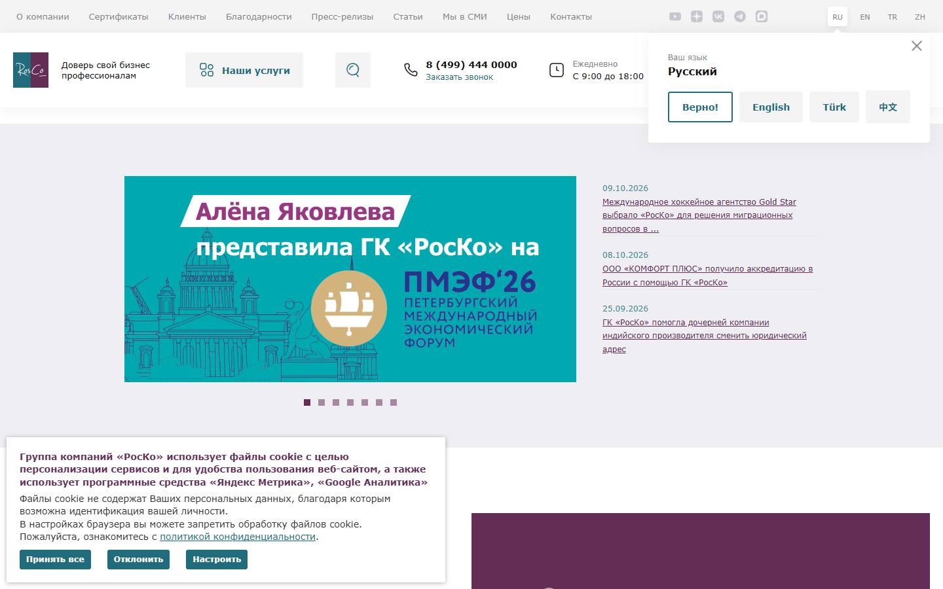Image resolution: width=943 pixels, height=589 pixels.
Task: Click the RosCo logo
Action: [x=31, y=70]
